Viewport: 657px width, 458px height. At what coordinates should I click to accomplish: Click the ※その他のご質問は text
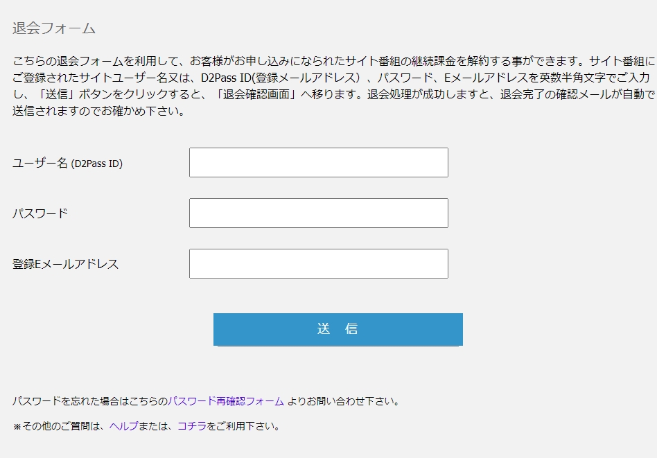pos(61,426)
